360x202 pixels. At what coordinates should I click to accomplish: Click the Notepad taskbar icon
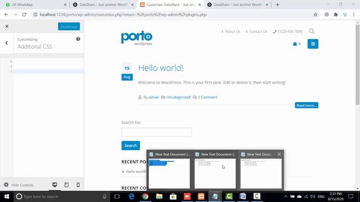215,196
